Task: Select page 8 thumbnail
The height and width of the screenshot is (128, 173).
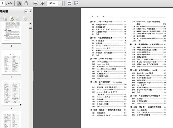Action: coord(11,63)
